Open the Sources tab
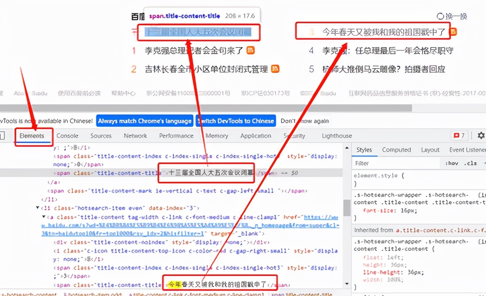Screen dimensions: 486x296 coord(101,136)
